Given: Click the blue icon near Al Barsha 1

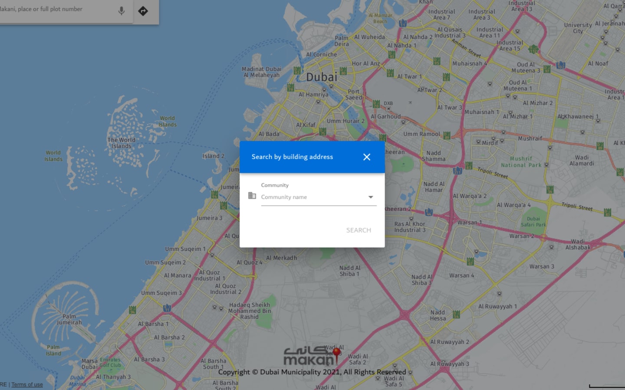Looking at the screenshot, I should click(x=168, y=309).
